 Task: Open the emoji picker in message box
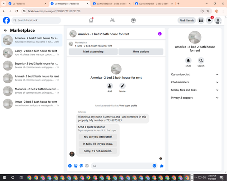pyautogui.click(x=154, y=166)
